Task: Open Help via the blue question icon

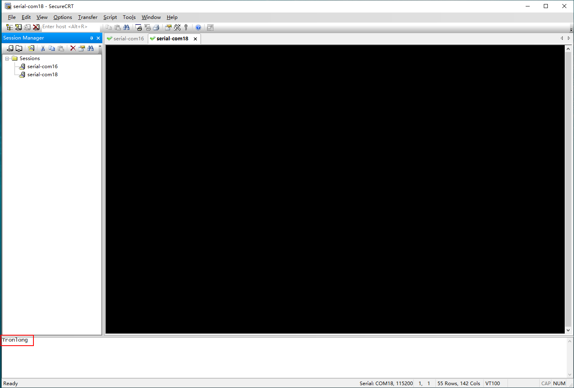Action: coord(198,27)
